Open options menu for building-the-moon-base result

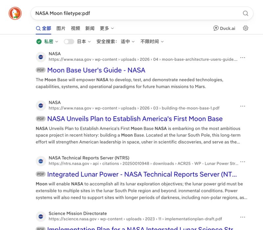(243, 106)
